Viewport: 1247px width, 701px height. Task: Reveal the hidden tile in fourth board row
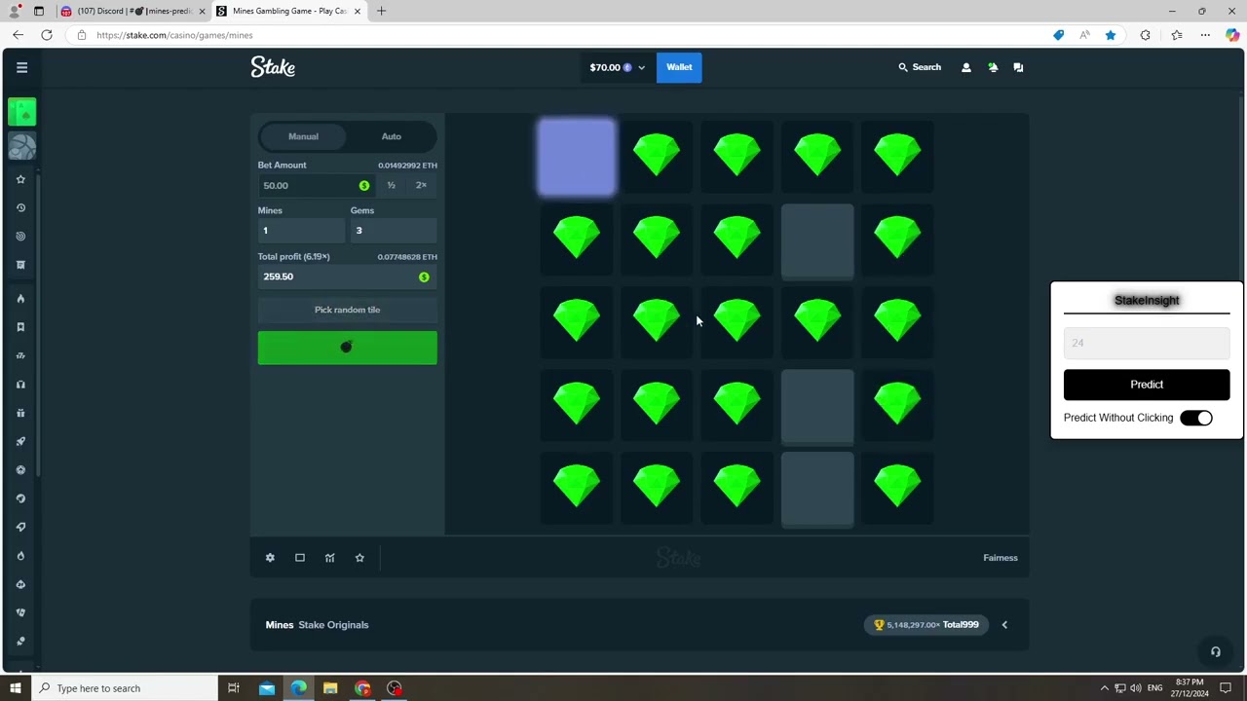coord(817,406)
